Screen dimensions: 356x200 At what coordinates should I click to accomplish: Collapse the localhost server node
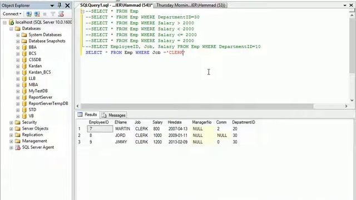5,22
